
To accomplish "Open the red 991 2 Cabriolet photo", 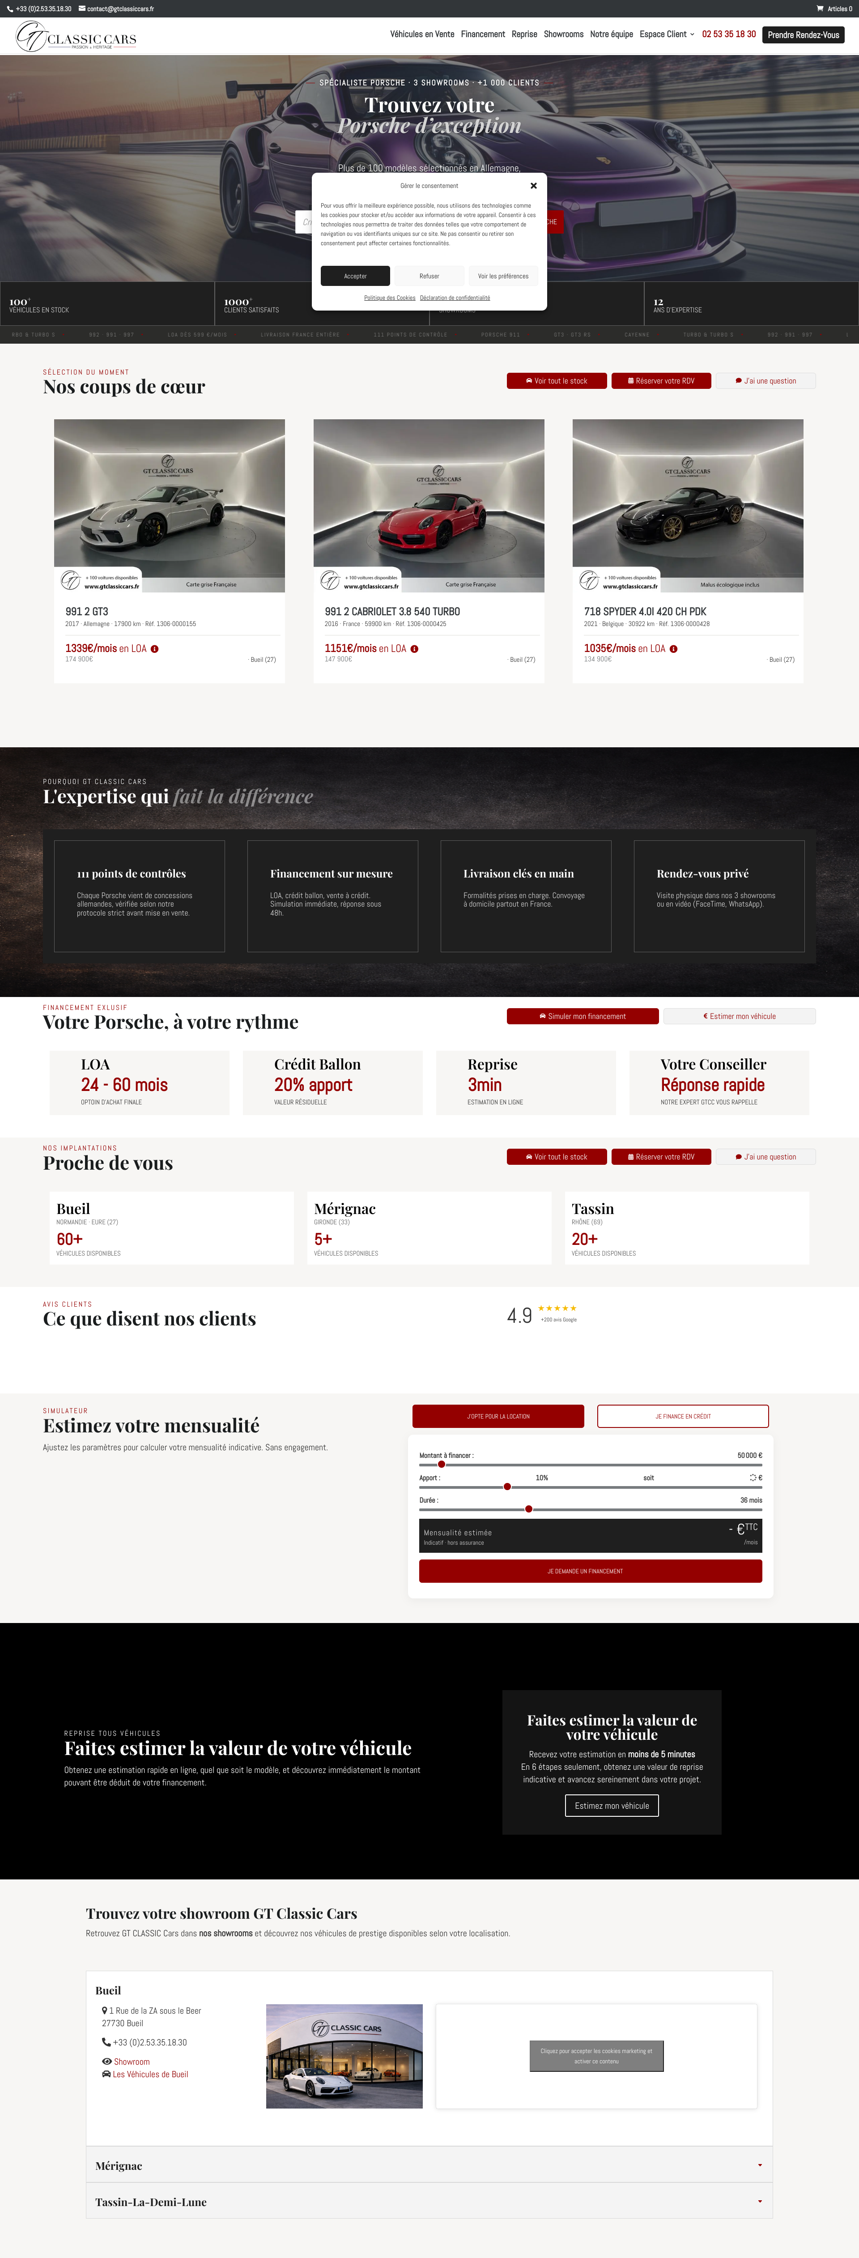I will click(429, 506).
